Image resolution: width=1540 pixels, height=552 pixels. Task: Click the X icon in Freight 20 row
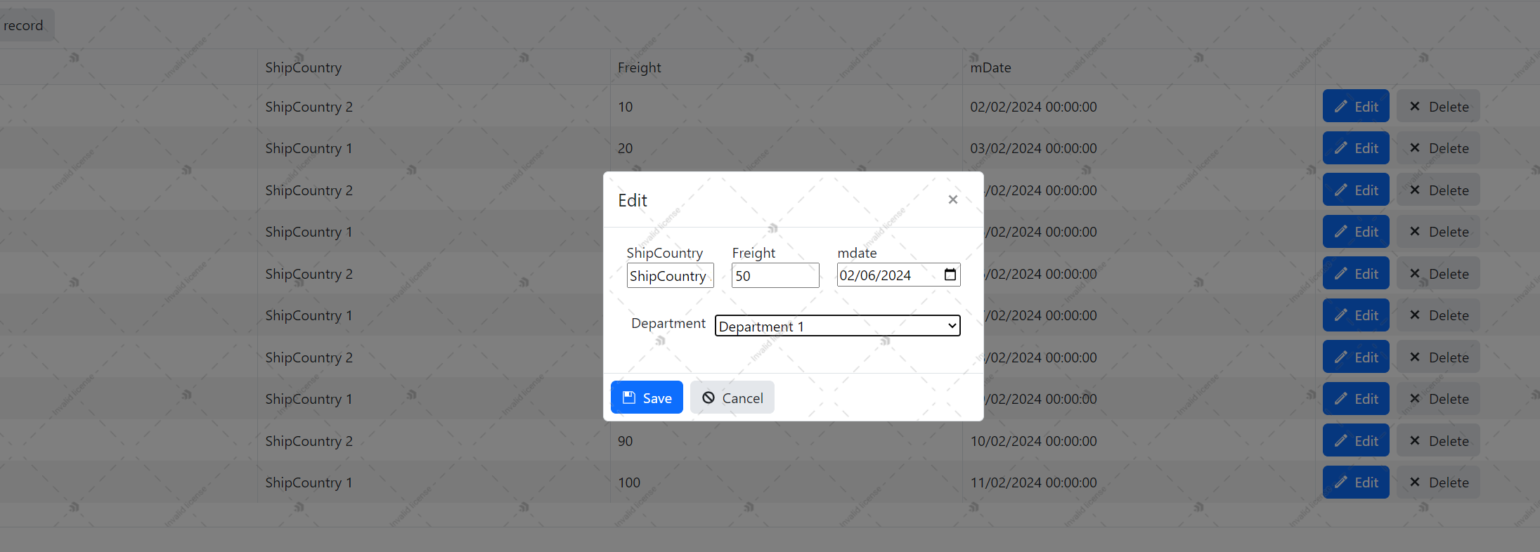pyautogui.click(x=1415, y=148)
